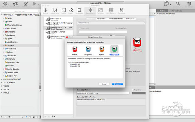Image resolution: width=195 pixels, height=122 pixels.
Task: Click the edit note icon in main toolbar
Action: tap(26, 4)
